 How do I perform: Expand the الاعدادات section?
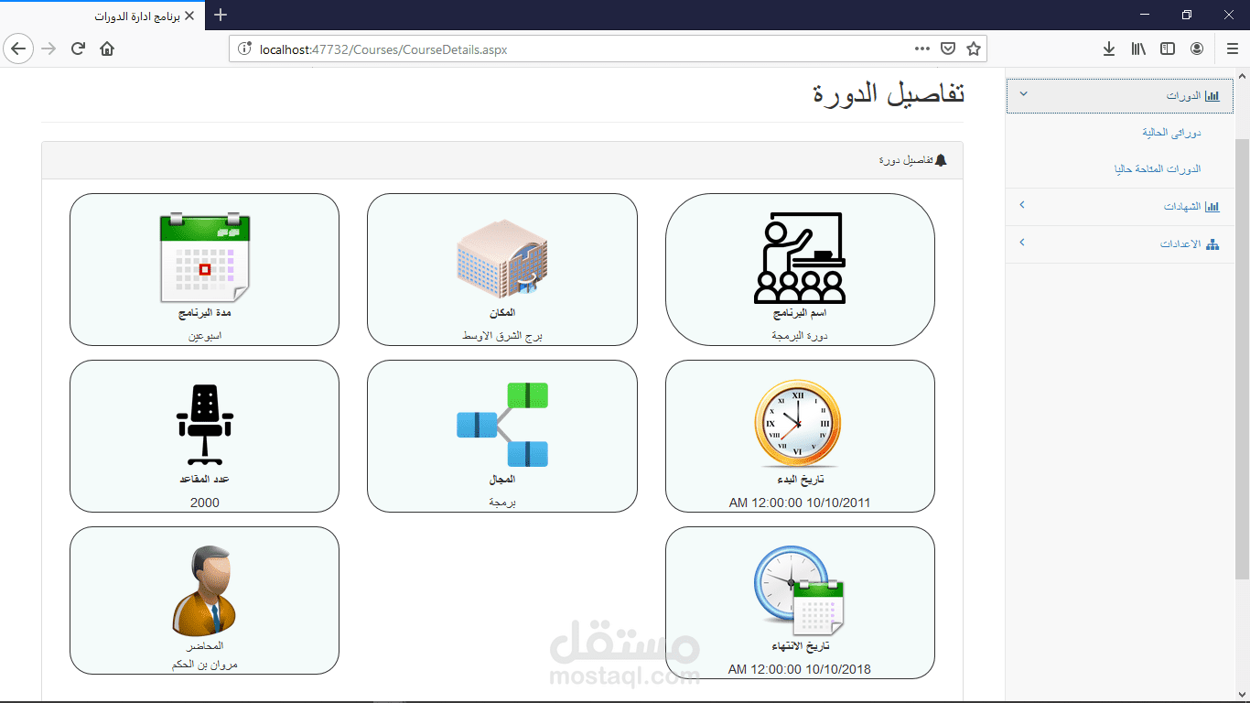click(x=1022, y=243)
